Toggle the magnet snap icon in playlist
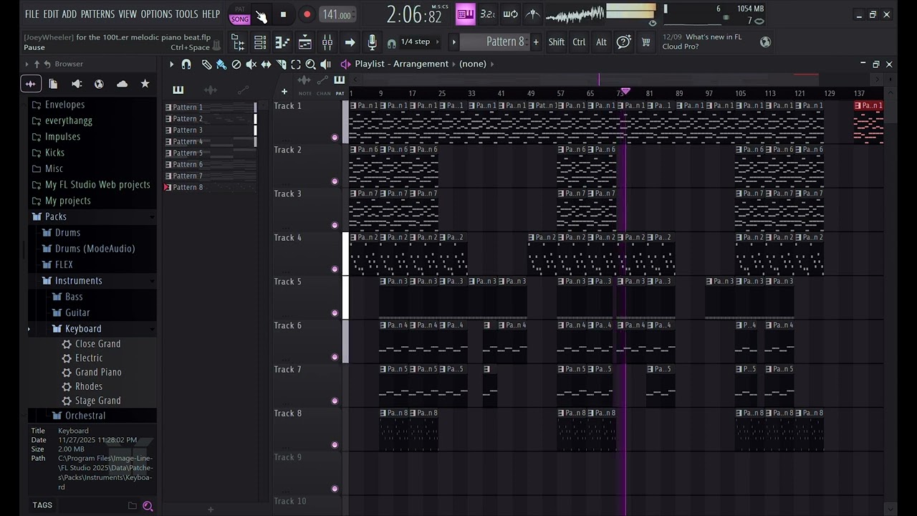This screenshot has width=917, height=516. tap(186, 64)
